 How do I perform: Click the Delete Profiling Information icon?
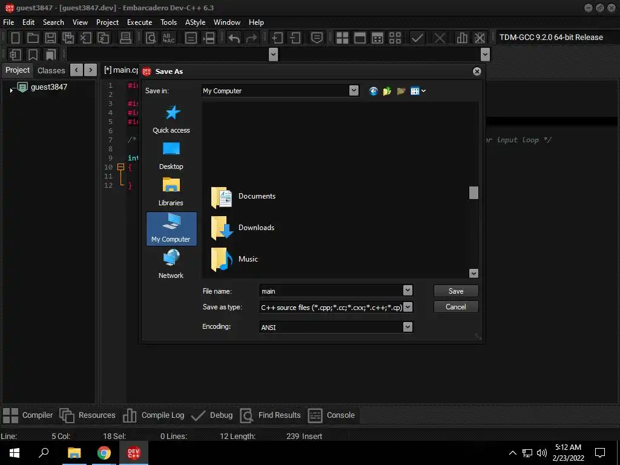click(480, 38)
